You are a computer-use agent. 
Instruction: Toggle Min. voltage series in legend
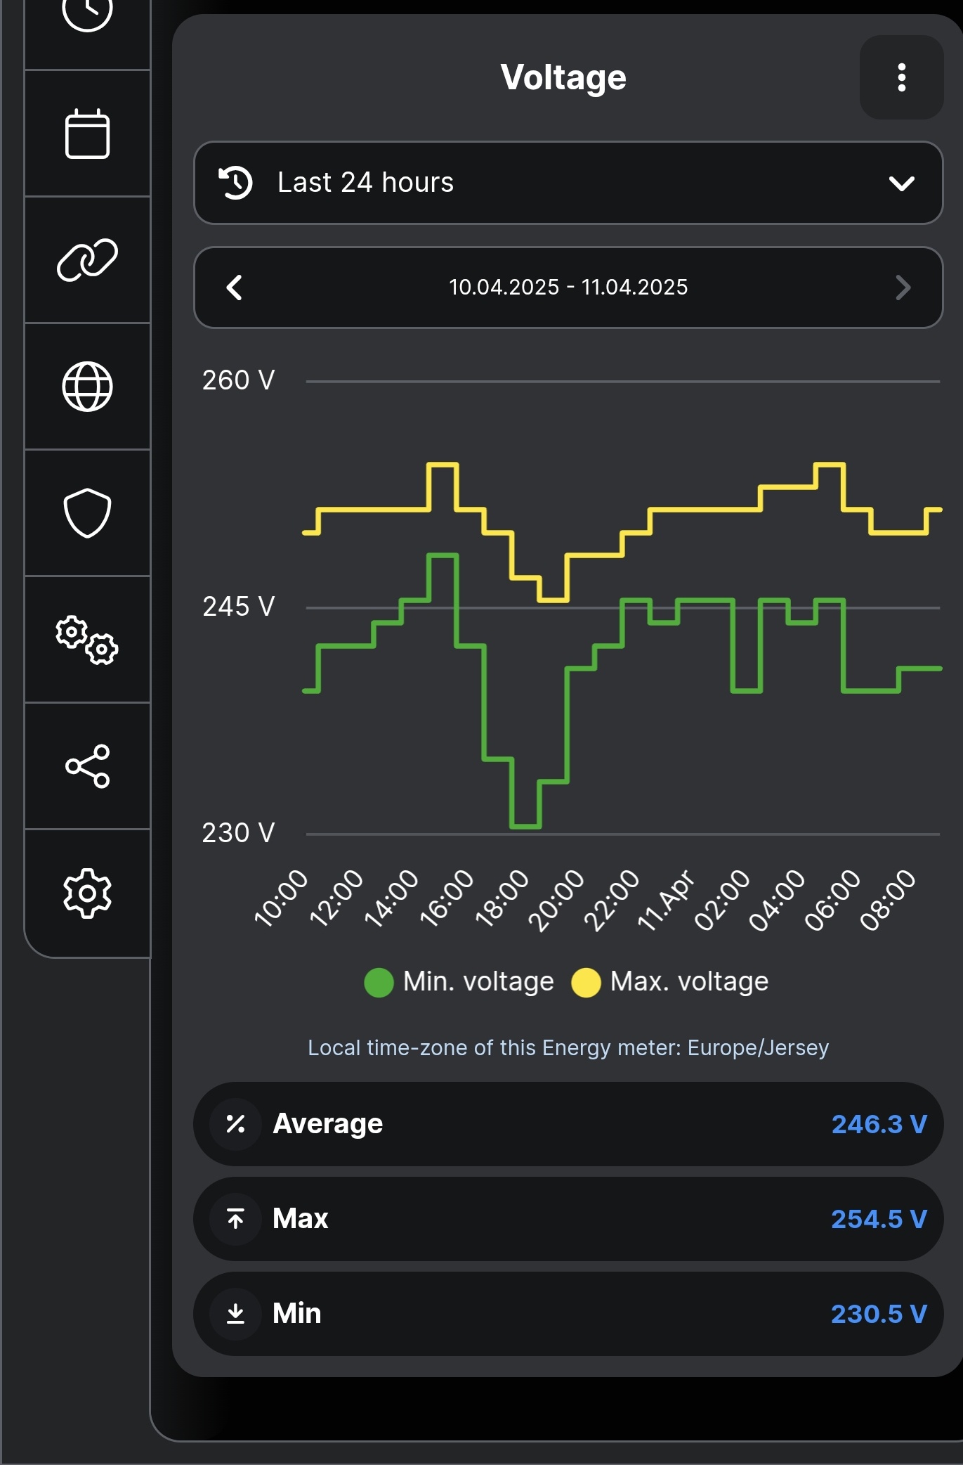(478, 981)
